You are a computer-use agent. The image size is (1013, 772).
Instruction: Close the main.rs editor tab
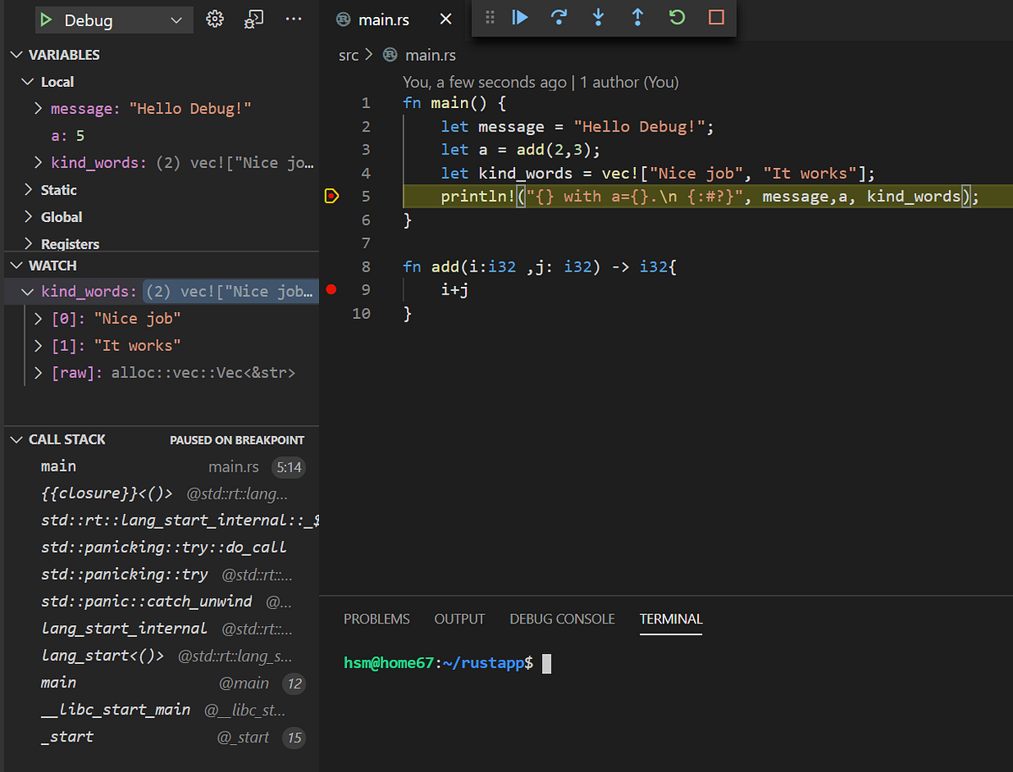click(446, 19)
